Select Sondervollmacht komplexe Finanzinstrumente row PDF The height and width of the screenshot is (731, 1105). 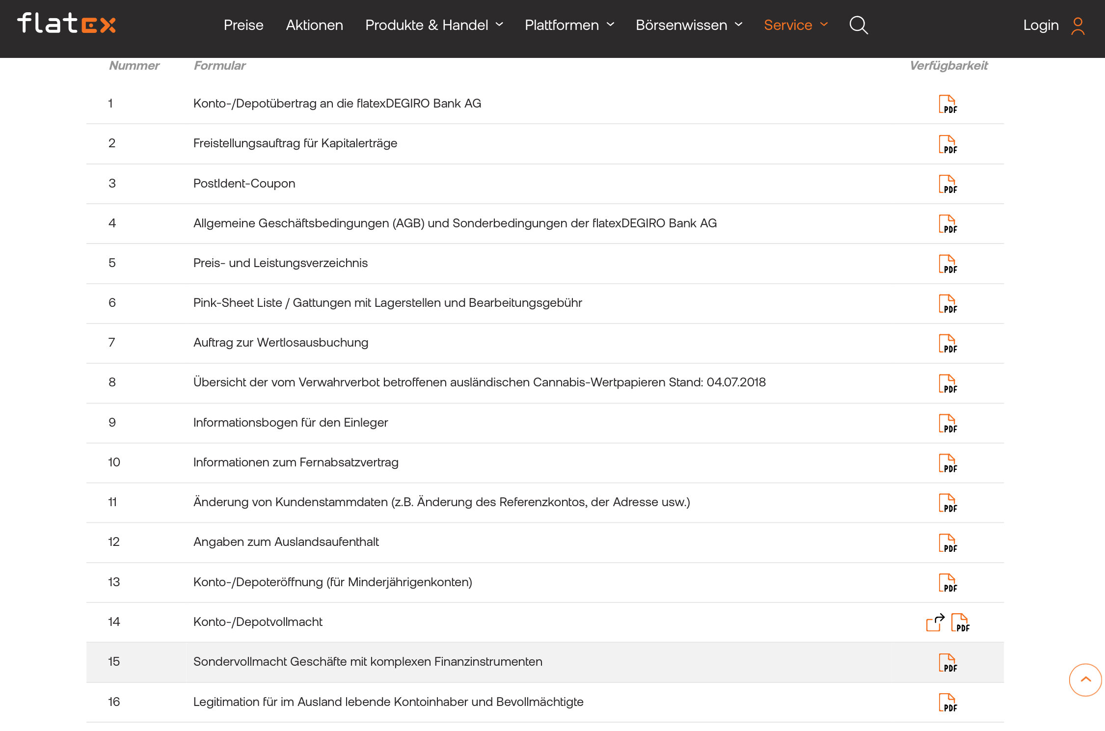coord(947,663)
